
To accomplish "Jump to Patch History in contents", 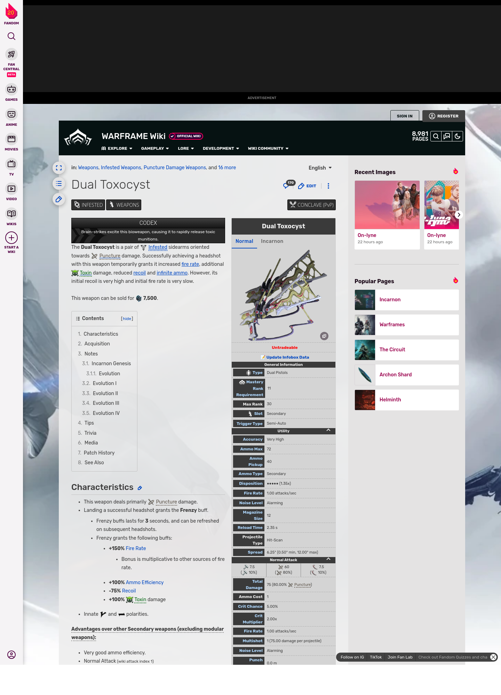I will coord(99,453).
